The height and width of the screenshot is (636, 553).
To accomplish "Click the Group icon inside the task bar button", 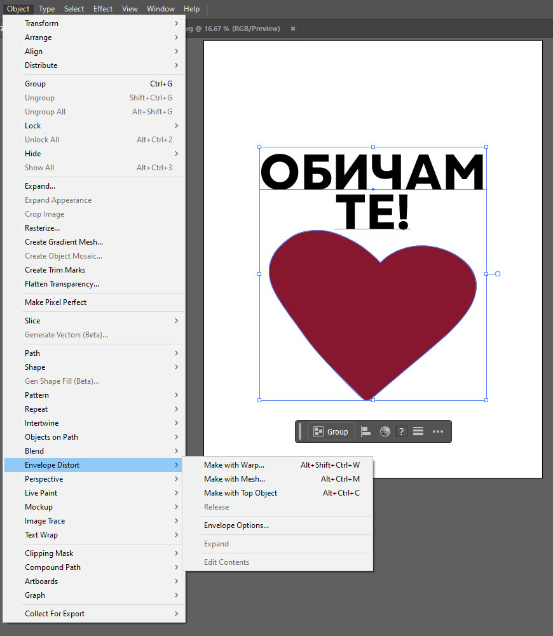I will pos(317,431).
